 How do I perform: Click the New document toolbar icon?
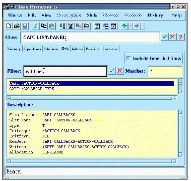point(9,26)
